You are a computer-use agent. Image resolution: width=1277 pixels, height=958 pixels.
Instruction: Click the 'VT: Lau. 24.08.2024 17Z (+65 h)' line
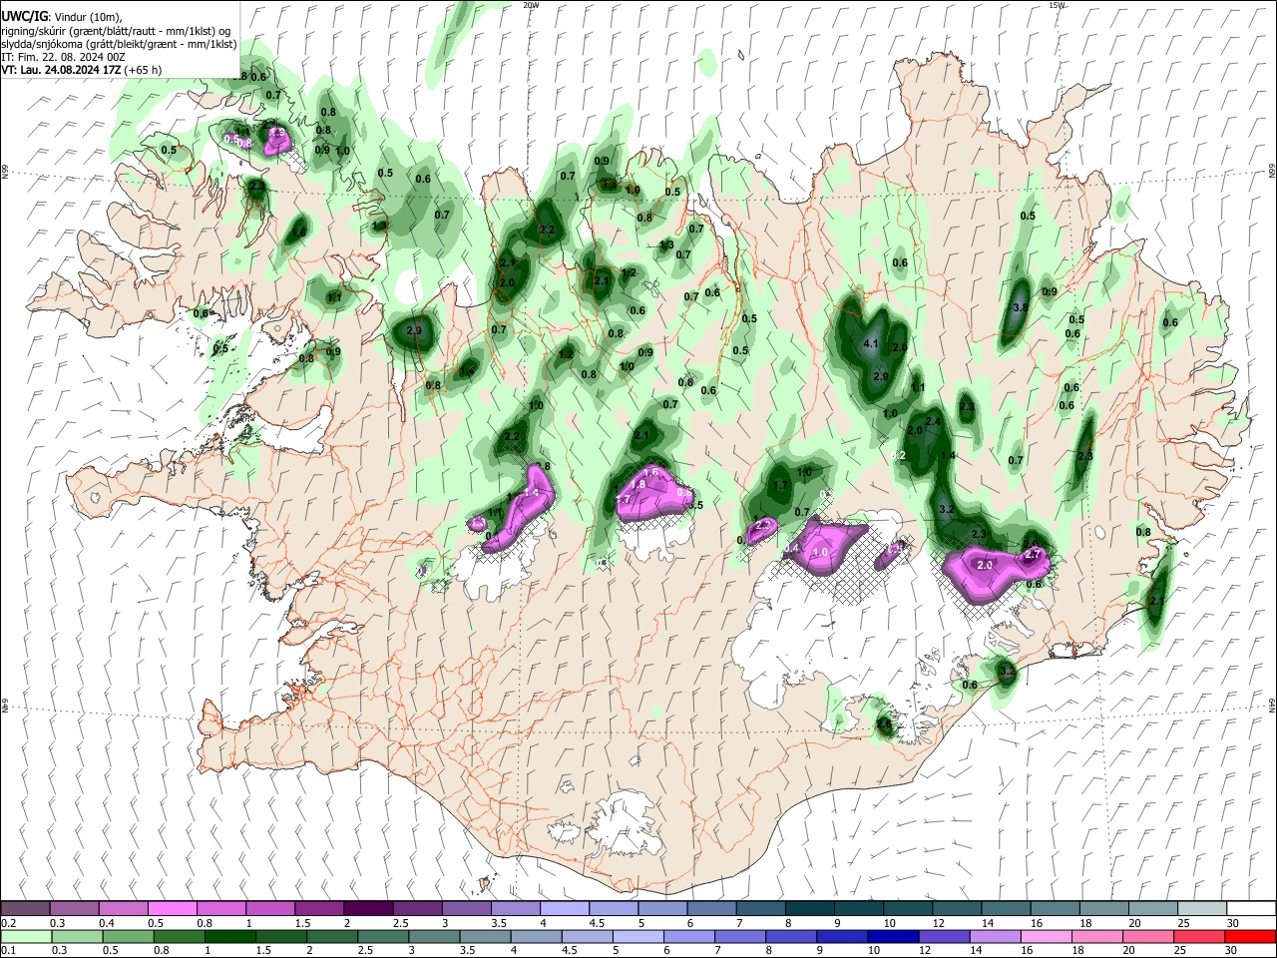[82, 70]
